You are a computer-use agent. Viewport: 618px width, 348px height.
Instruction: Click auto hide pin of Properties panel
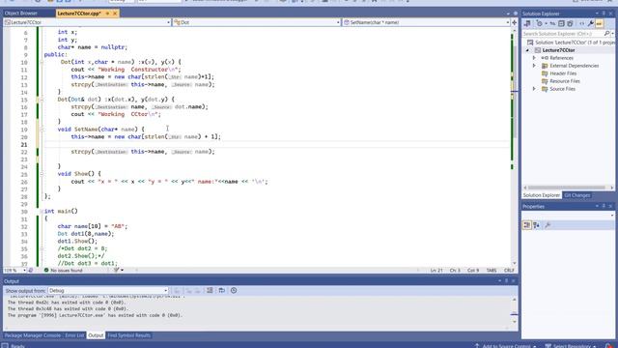pyautogui.click(x=604, y=206)
